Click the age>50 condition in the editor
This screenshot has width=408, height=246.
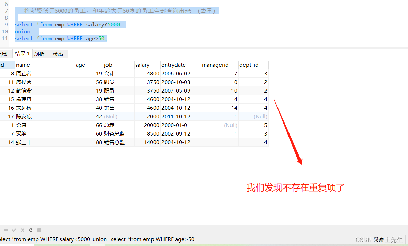point(95,39)
